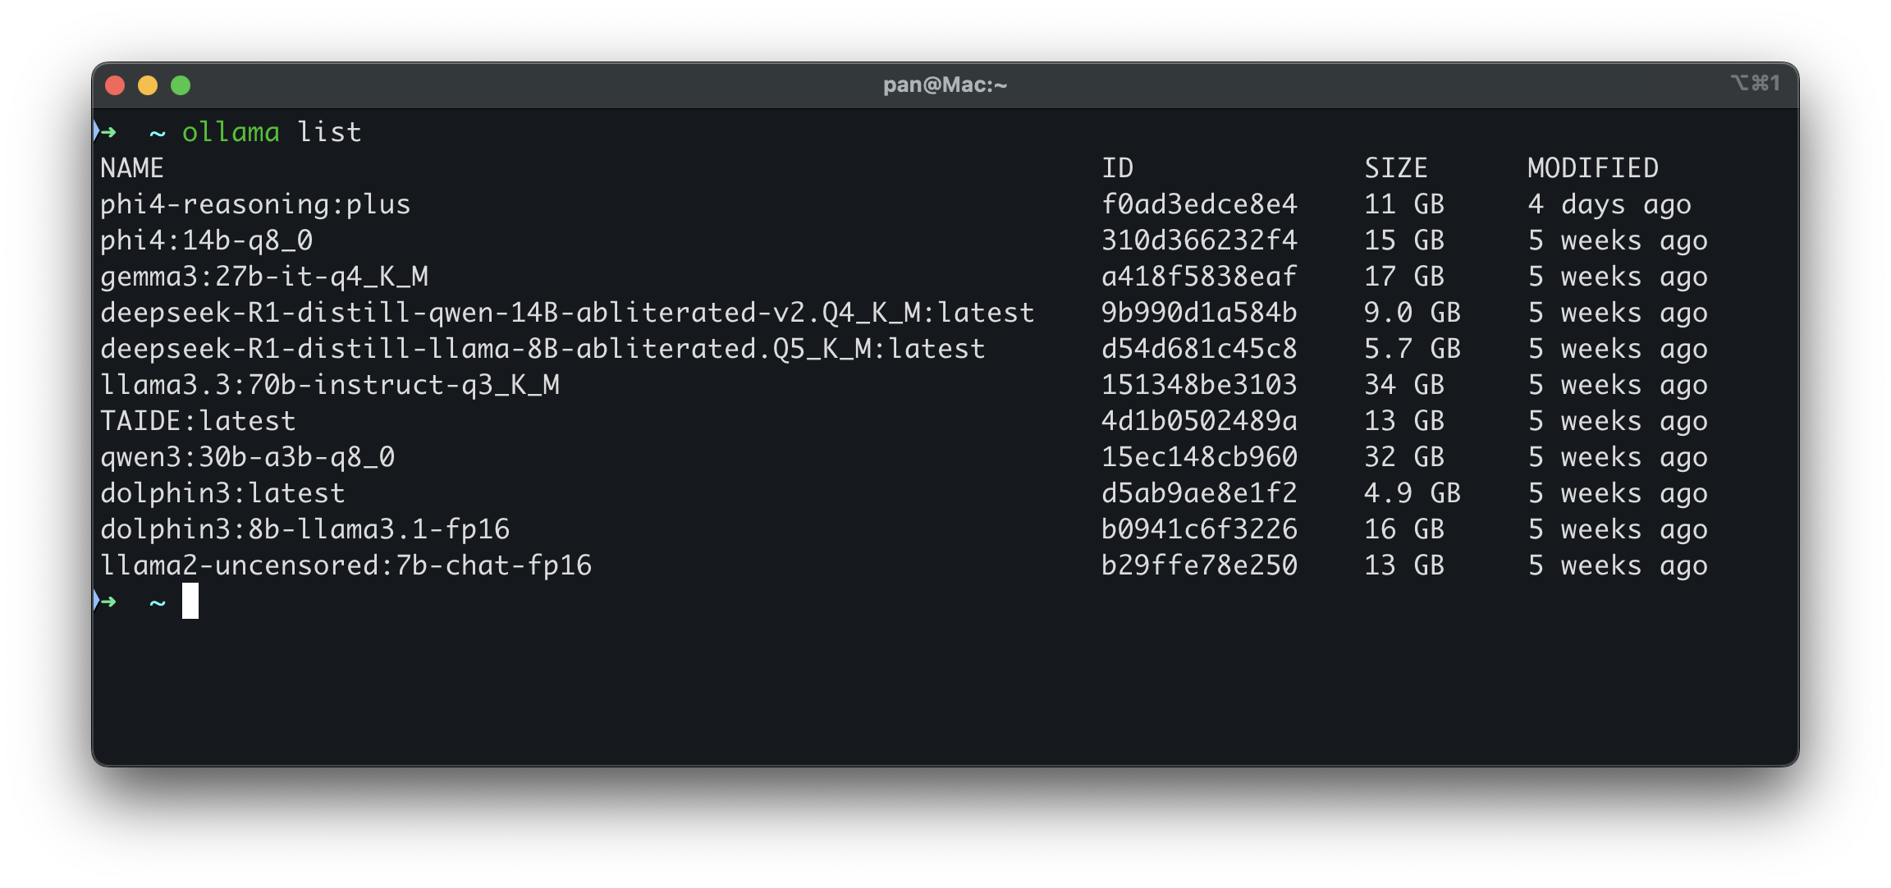Click the ID 310d366232f4
Image resolution: width=1891 pixels, height=888 pixels.
pyautogui.click(x=1199, y=240)
